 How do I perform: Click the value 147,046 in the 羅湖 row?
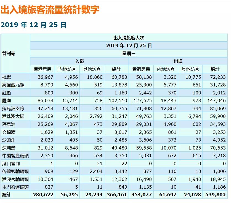tap(217, 101)
